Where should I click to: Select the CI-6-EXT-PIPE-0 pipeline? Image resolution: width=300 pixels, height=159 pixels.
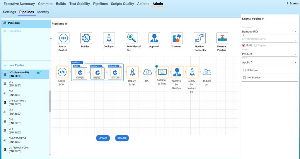pyautogui.click(x=25, y=103)
